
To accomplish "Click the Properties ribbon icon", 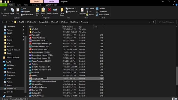I will click(82, 10).
